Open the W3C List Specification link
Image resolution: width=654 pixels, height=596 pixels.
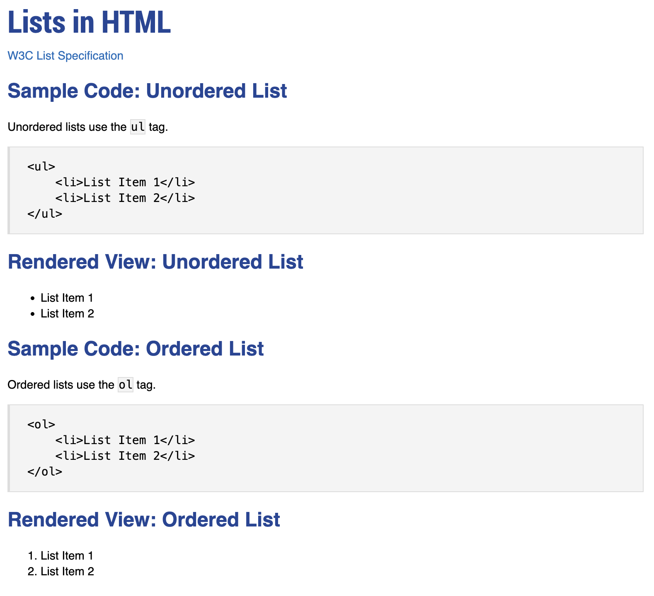(65, 56)
